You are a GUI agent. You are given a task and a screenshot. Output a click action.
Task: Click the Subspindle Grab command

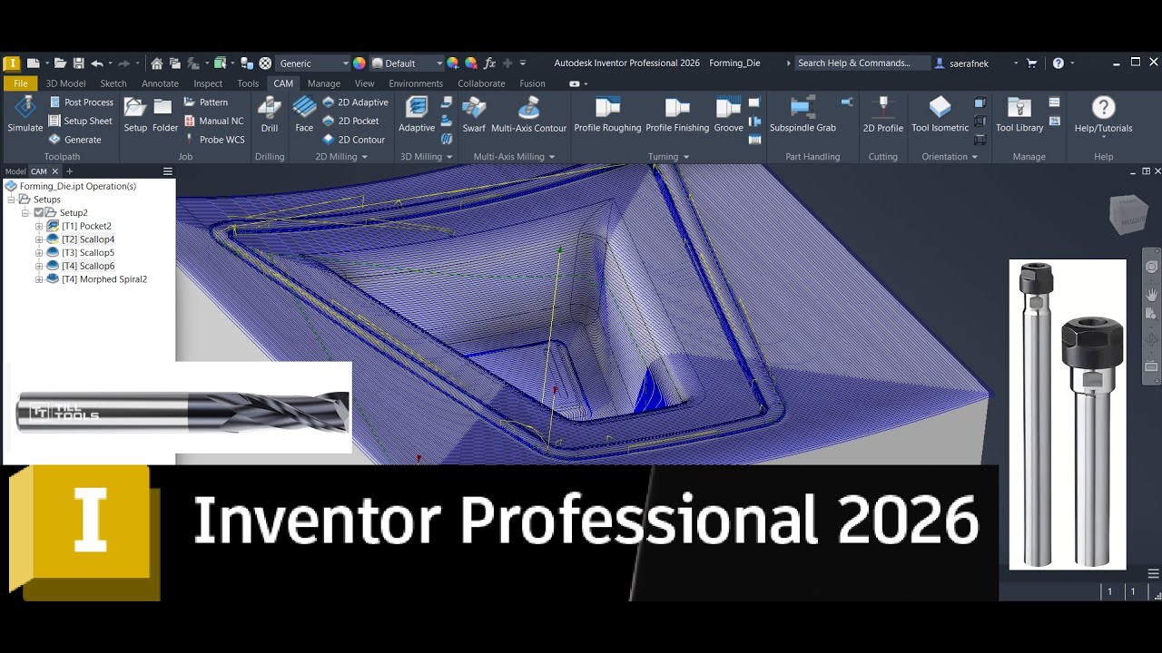pyautogui.click(x=803, y=114)
